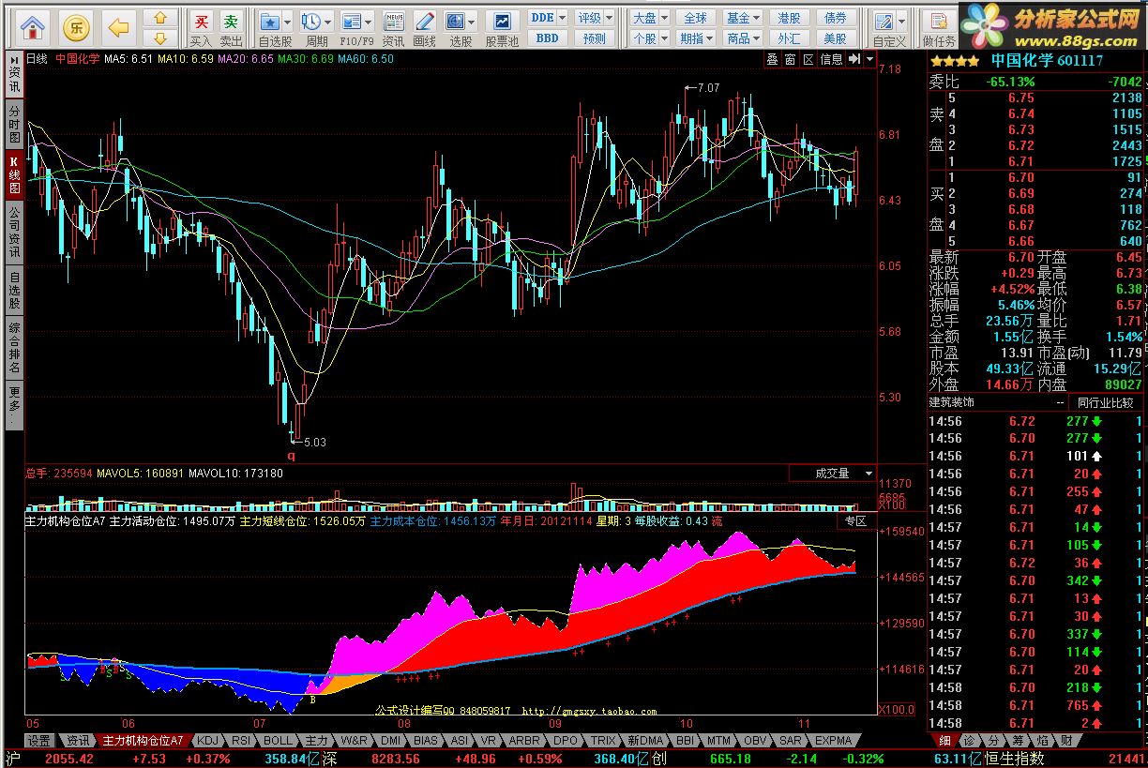Screen dimensions: 1148x768
Task: Open the 做任务 tasks icon
Action: click(938, 29)
